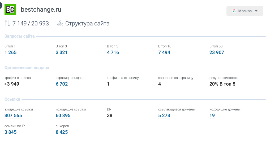This screenshot has width=266, height=142.
Task: Click the up-down arrows position icon
Action: point(7,23)
